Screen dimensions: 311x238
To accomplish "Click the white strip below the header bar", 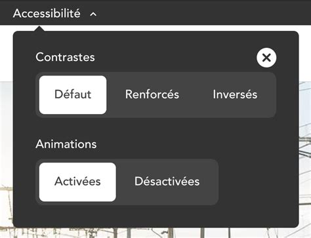I will pyautogui.click(x=175, y=28).
